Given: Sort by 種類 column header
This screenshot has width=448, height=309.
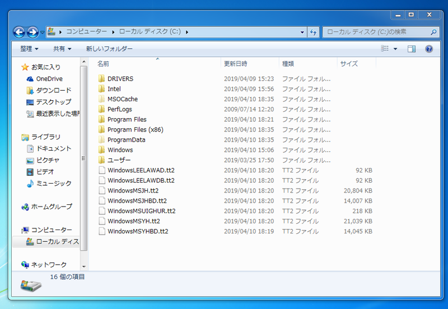Looking at the screenshot, I should click(288, 64).
